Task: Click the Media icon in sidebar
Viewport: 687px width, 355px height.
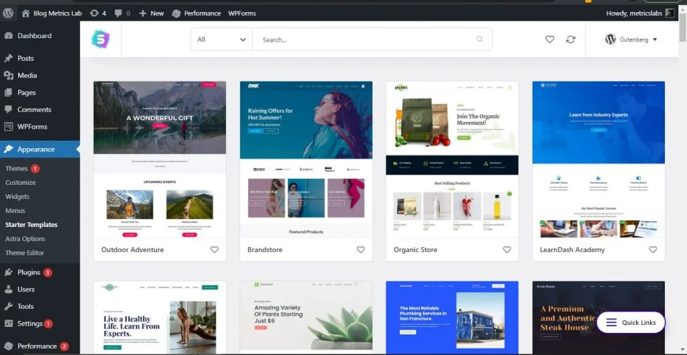Action: (8, 75)
